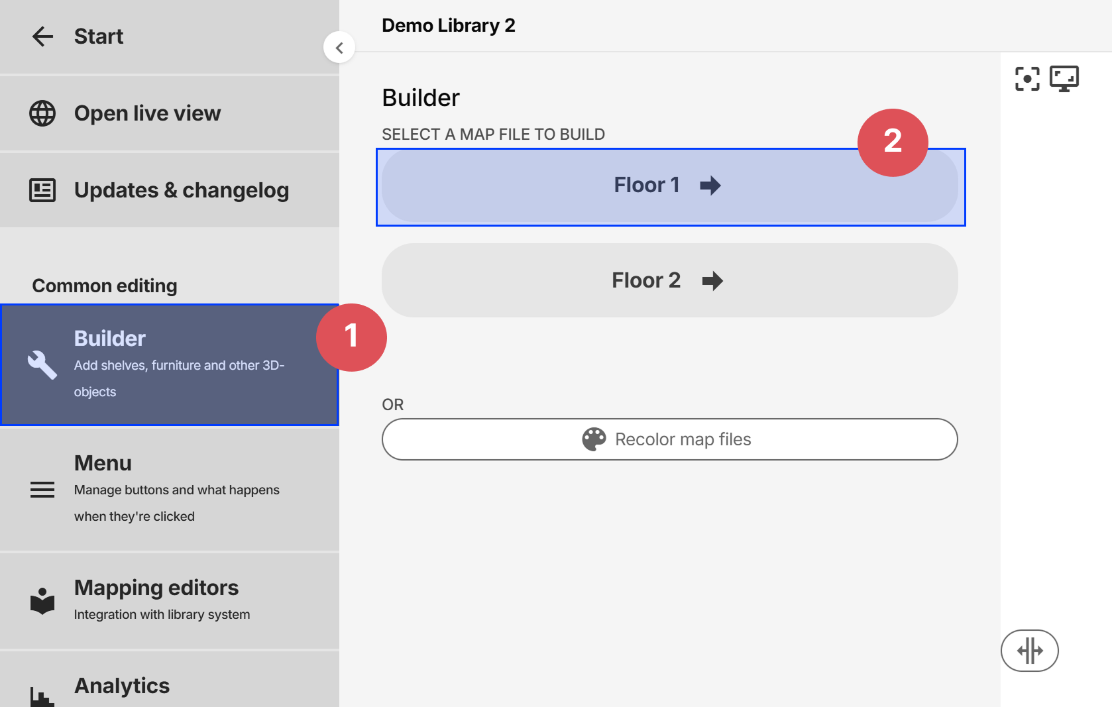This screenshot has width=1112, height=707.
Task: Click the hamburger Menu icon in sidebar
Action: tap(42, 490)
